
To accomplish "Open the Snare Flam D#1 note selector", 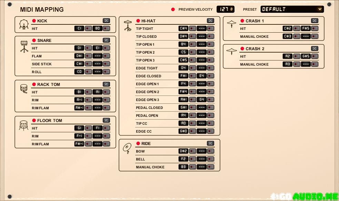I will tap(79, 56).
